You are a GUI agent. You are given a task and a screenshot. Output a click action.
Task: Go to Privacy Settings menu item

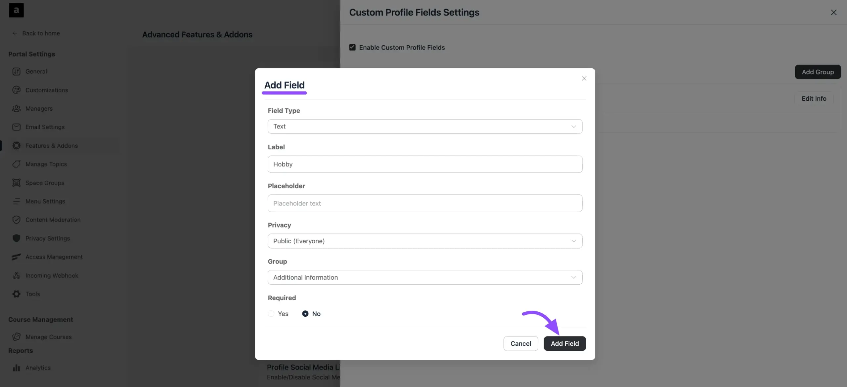[x=48, y=238]
